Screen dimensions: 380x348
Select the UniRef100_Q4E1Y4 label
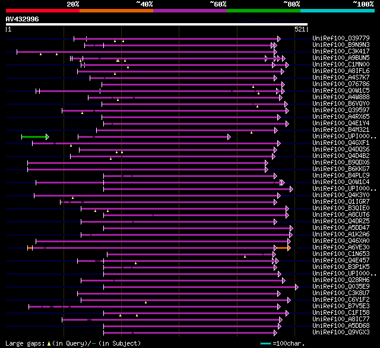(341, 123)
